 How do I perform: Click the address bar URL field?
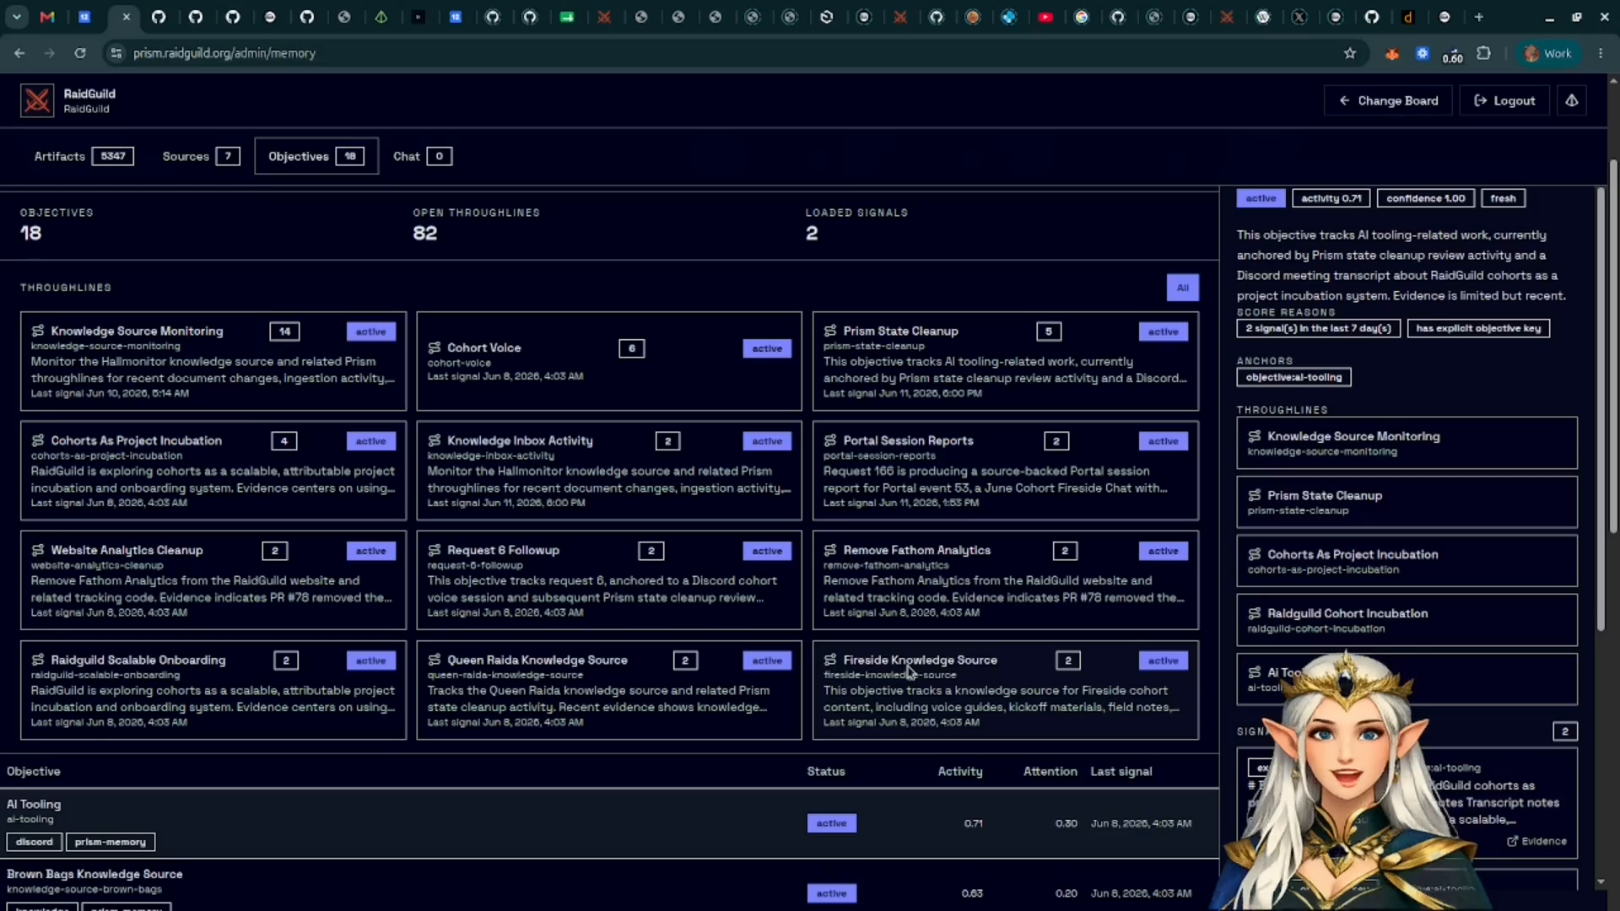726,53
